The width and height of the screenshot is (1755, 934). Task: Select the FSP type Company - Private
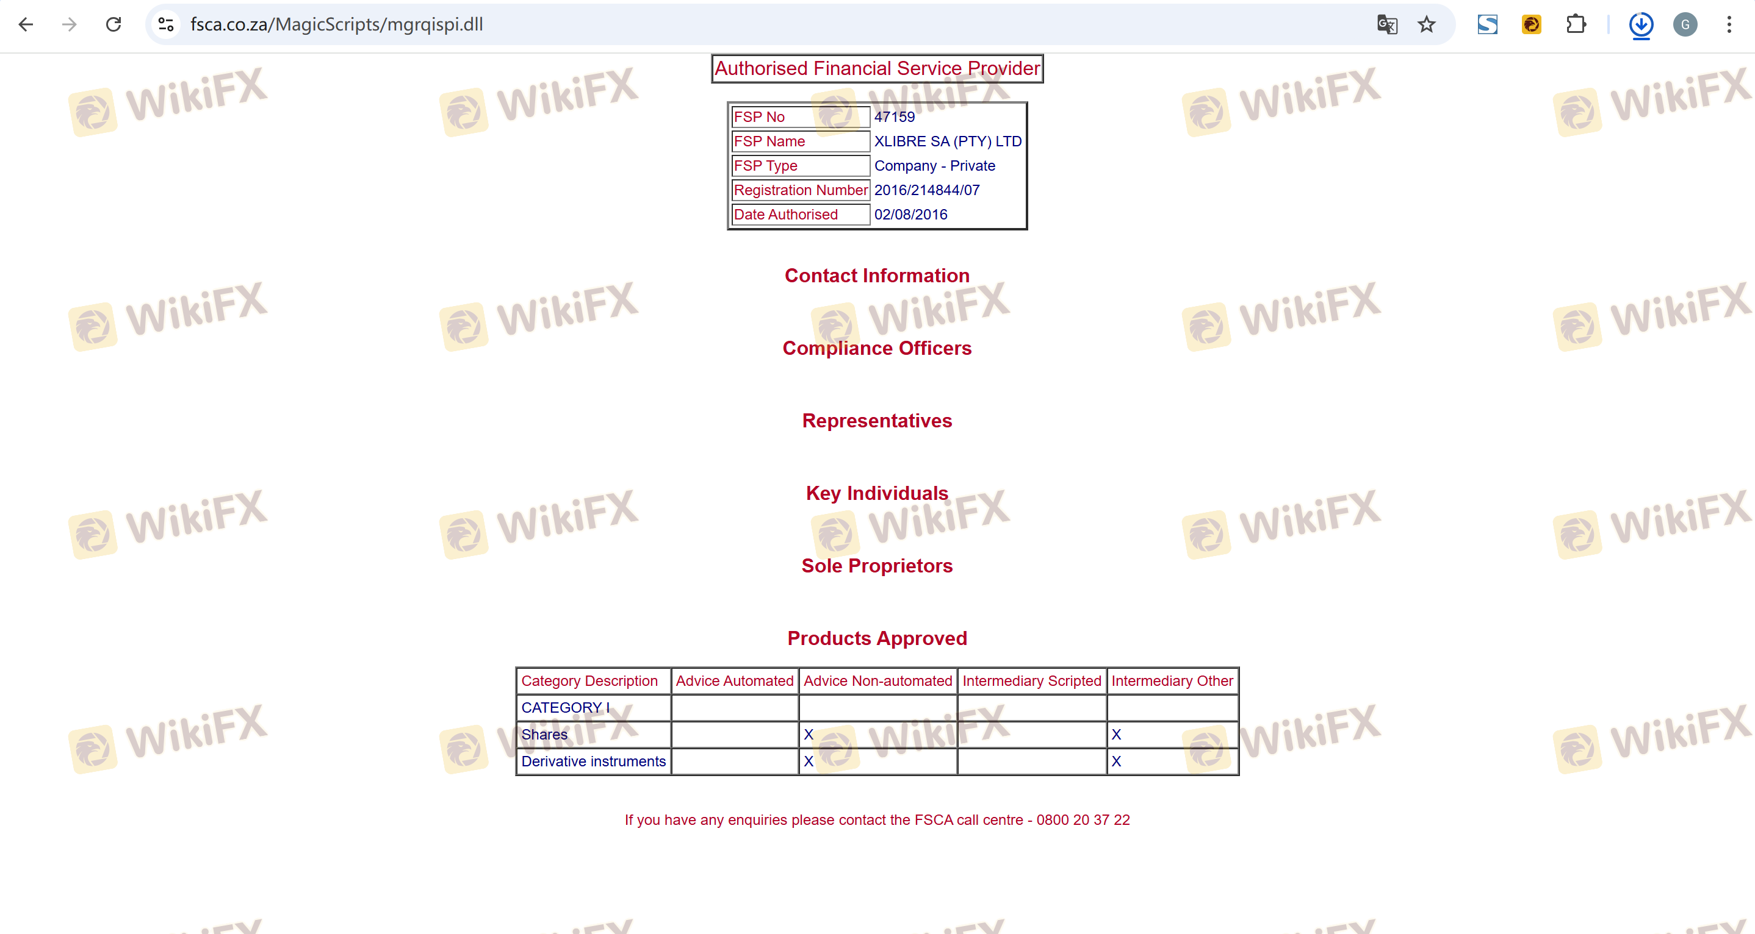click(935, 166)
